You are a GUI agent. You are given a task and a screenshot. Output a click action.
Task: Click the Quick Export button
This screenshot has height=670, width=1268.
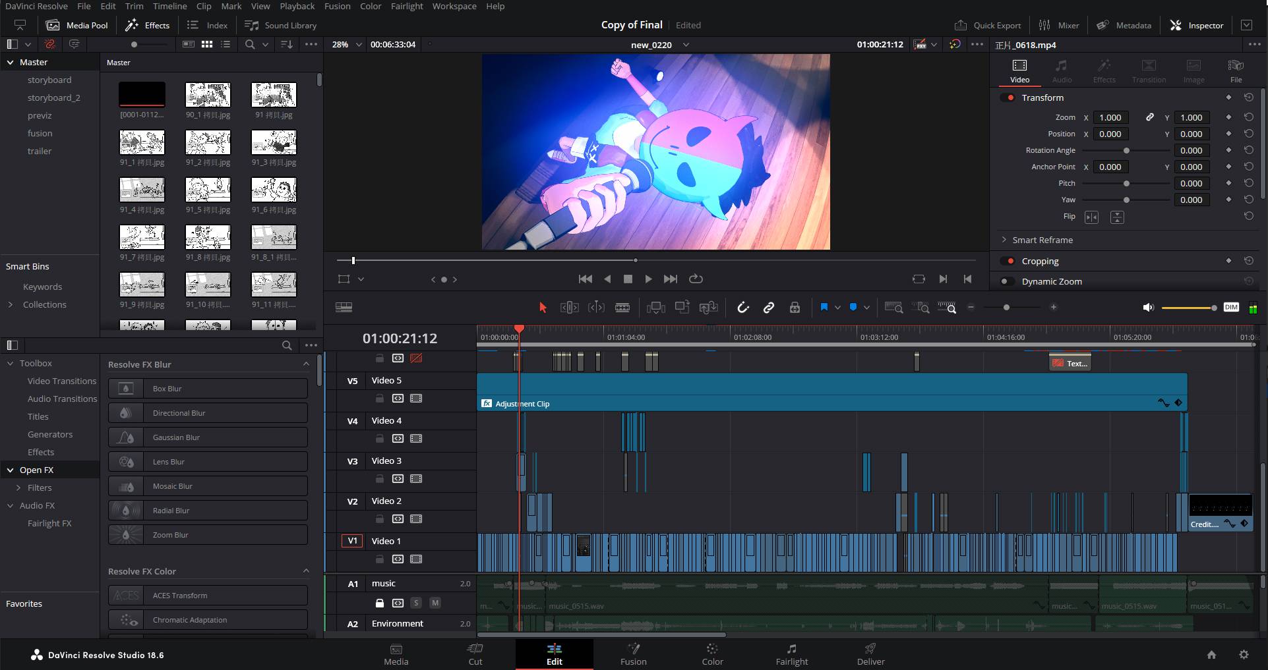point(987,25)
